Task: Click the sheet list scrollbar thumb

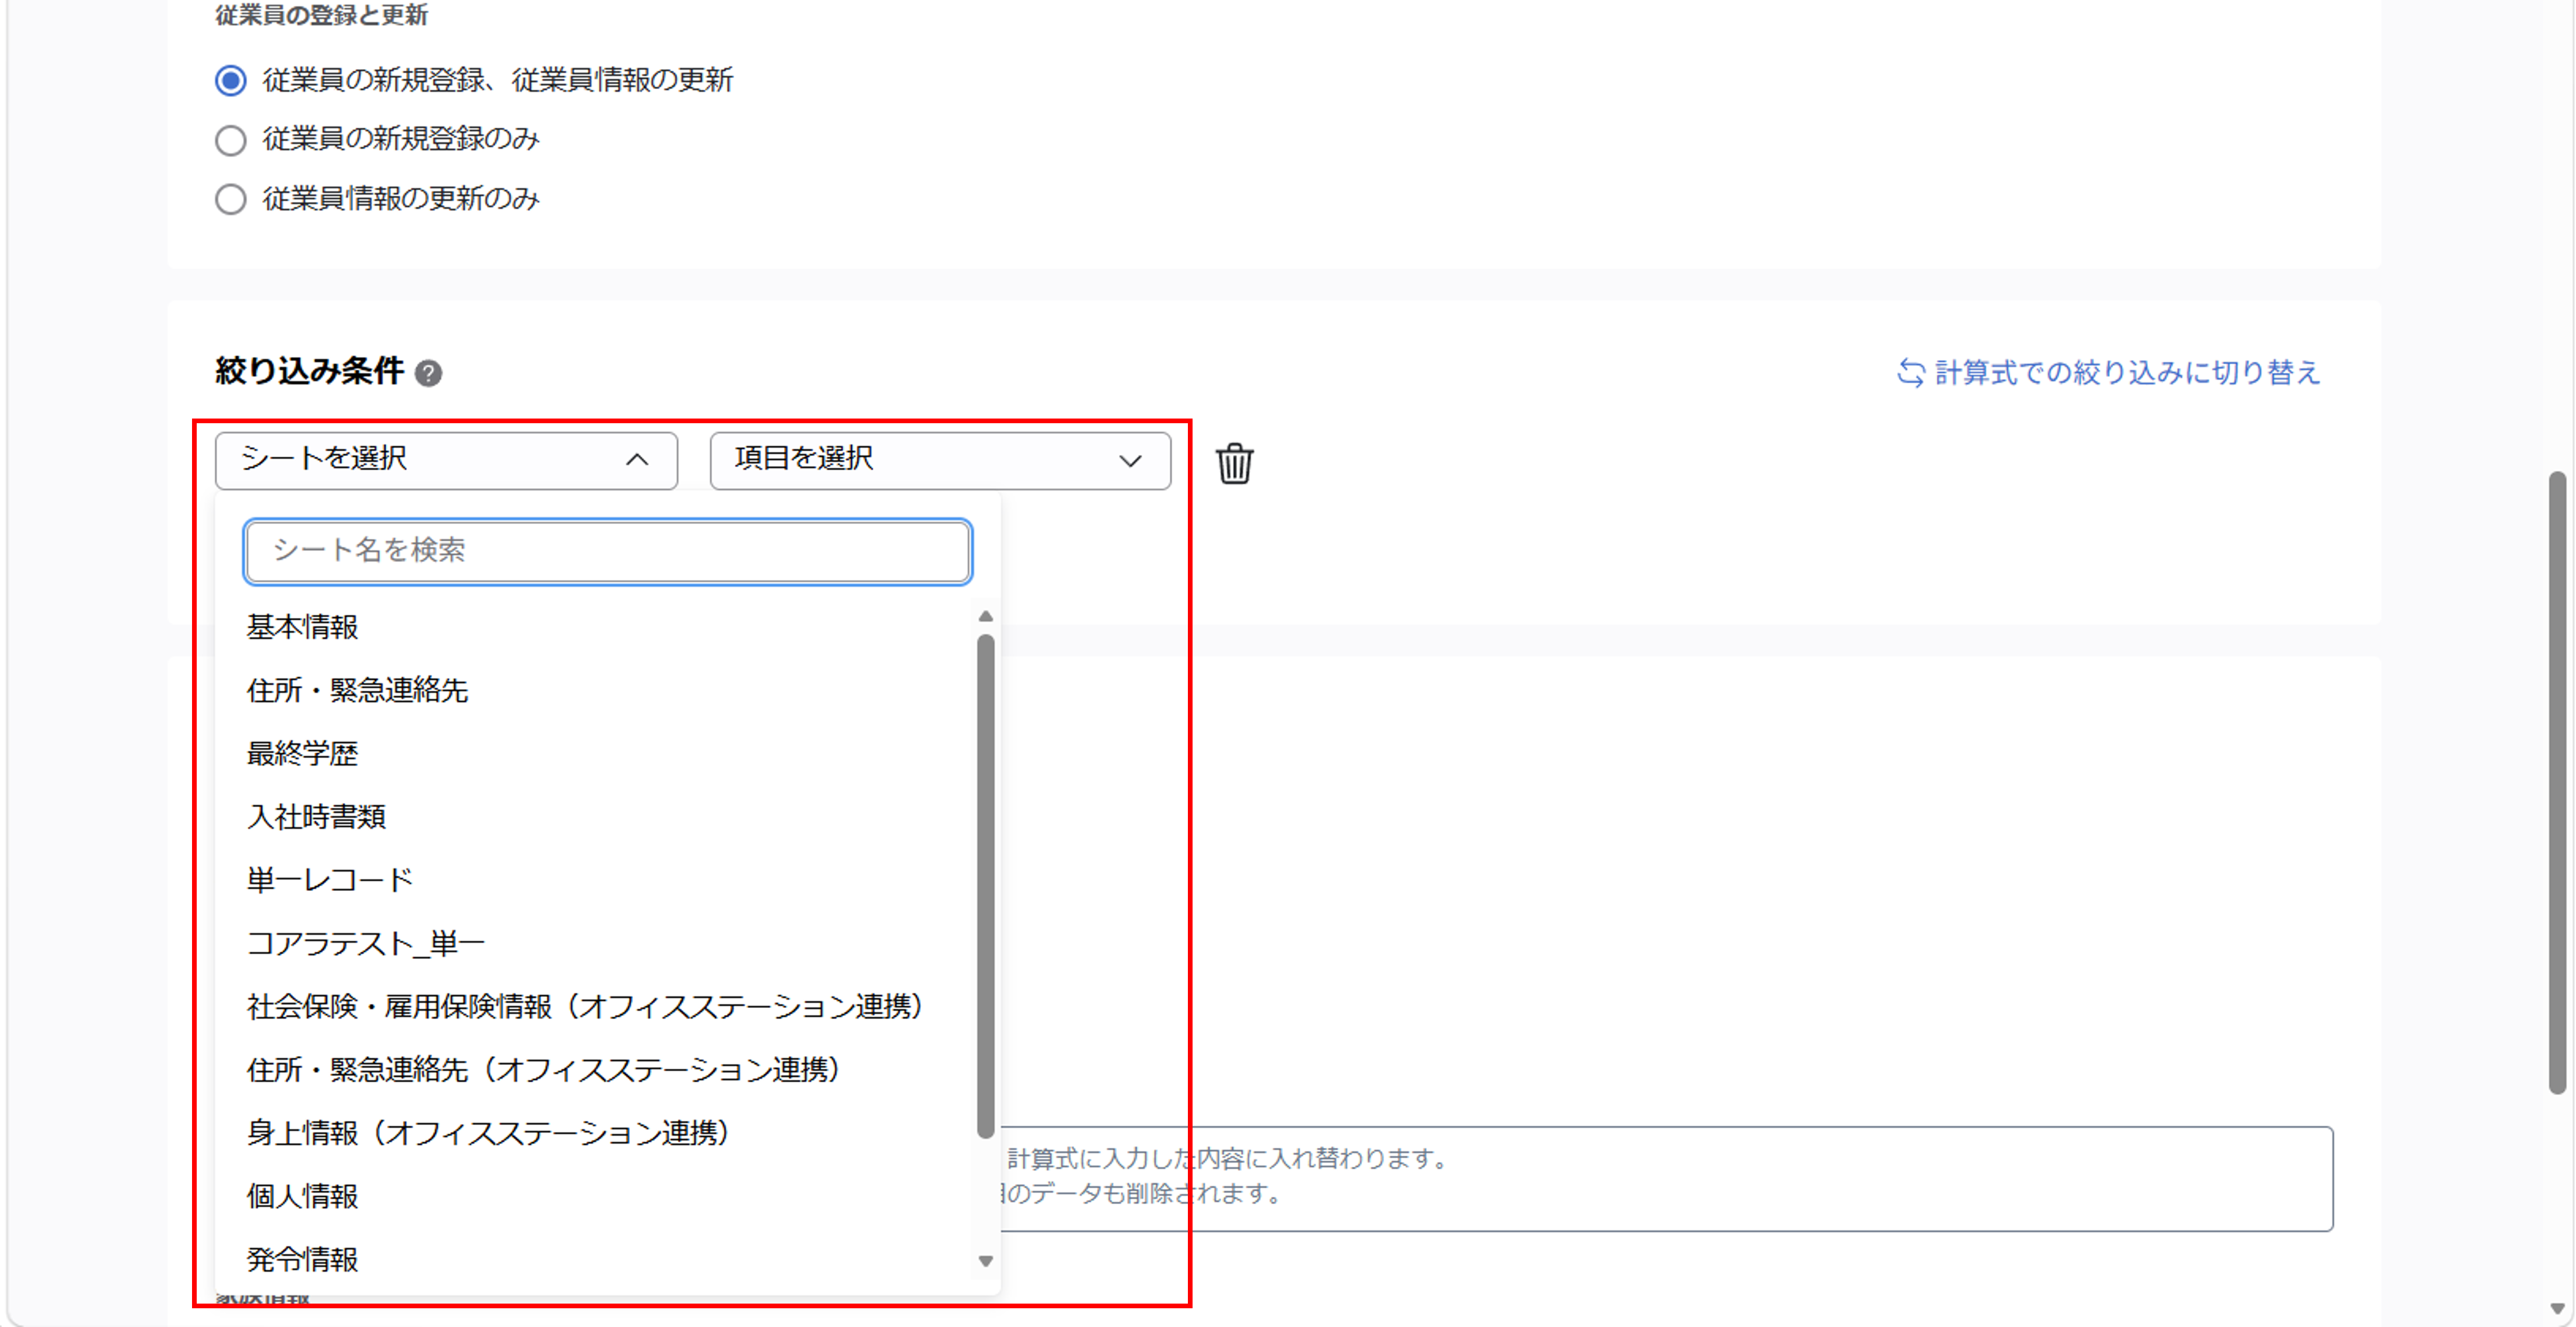Action: pyautogui.click(x=985, y=886)
